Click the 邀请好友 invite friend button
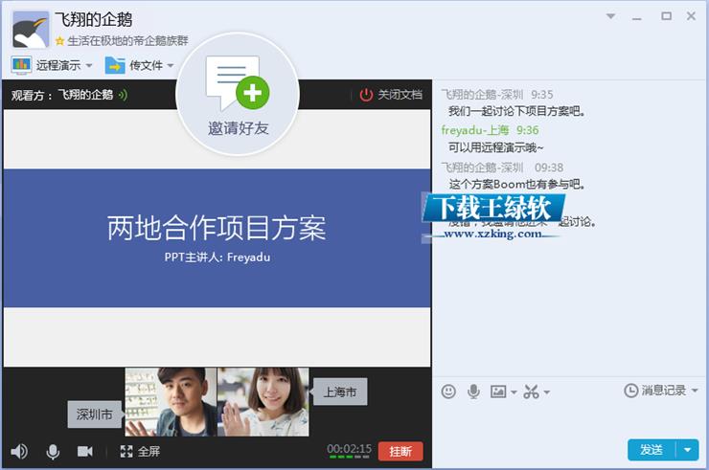 pos(238,95)
